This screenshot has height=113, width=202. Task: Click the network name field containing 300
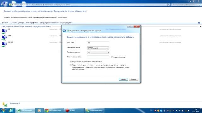tap(98, 43)
